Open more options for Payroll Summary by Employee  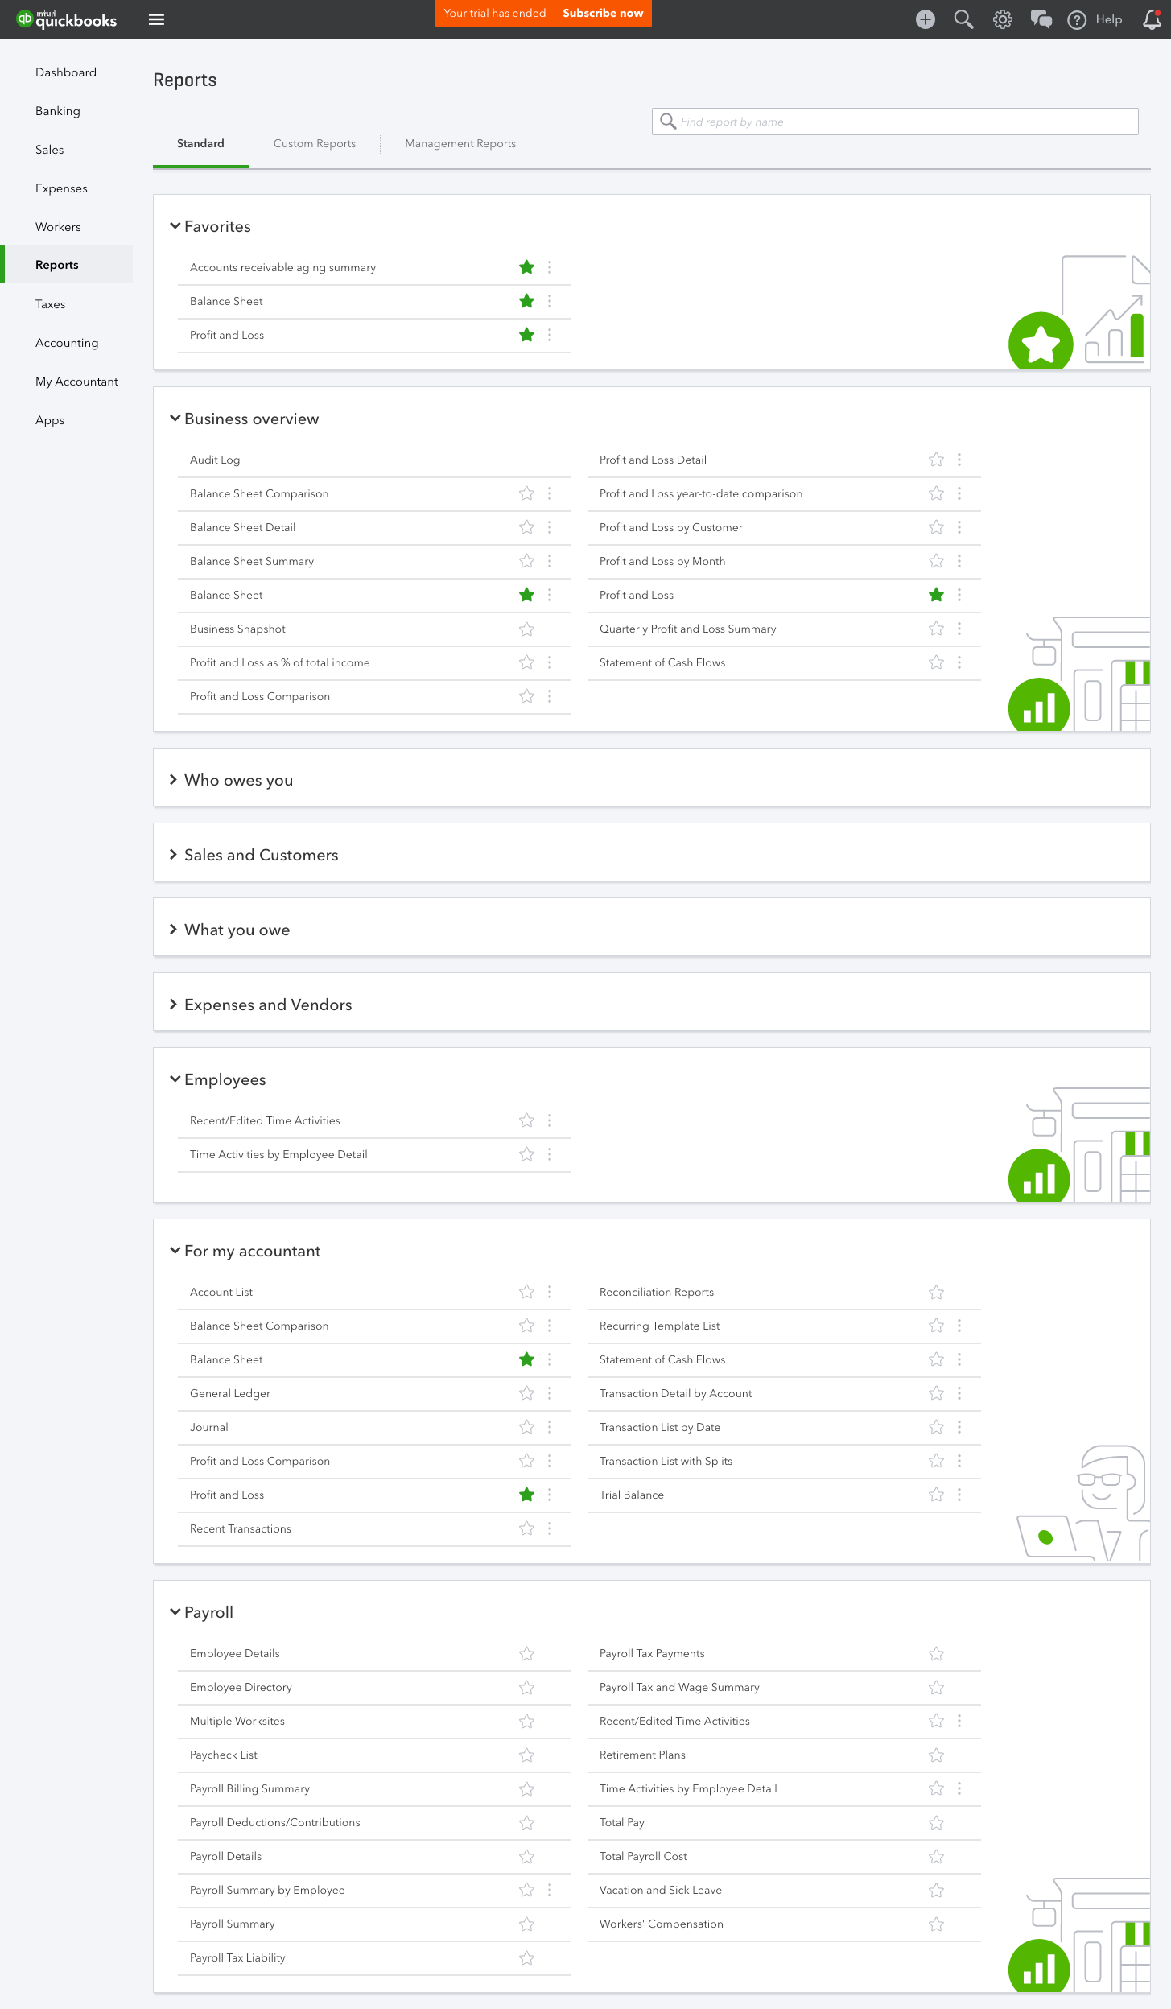(550, 1890)
